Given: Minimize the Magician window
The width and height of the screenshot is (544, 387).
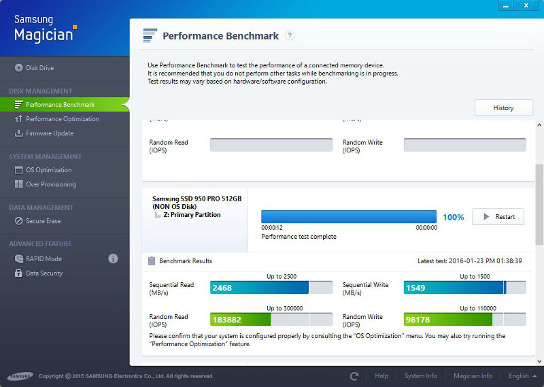Looking at the screenshot, I should pos(506,5).
